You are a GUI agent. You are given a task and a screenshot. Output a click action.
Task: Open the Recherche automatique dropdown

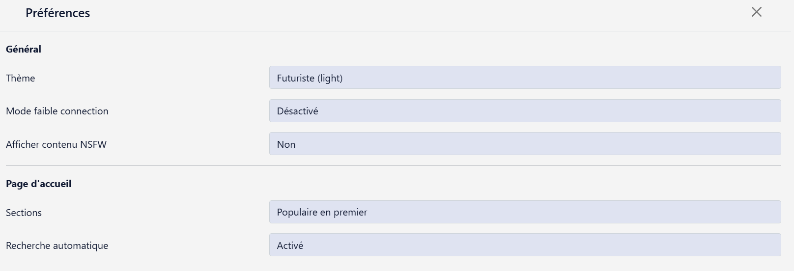click(x=525, y=245)
